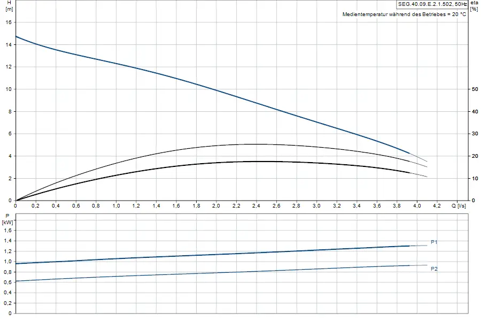Click the 2,4 tick on the Q axis
This screenshot has width=481, height=321.
coord(256,206)
